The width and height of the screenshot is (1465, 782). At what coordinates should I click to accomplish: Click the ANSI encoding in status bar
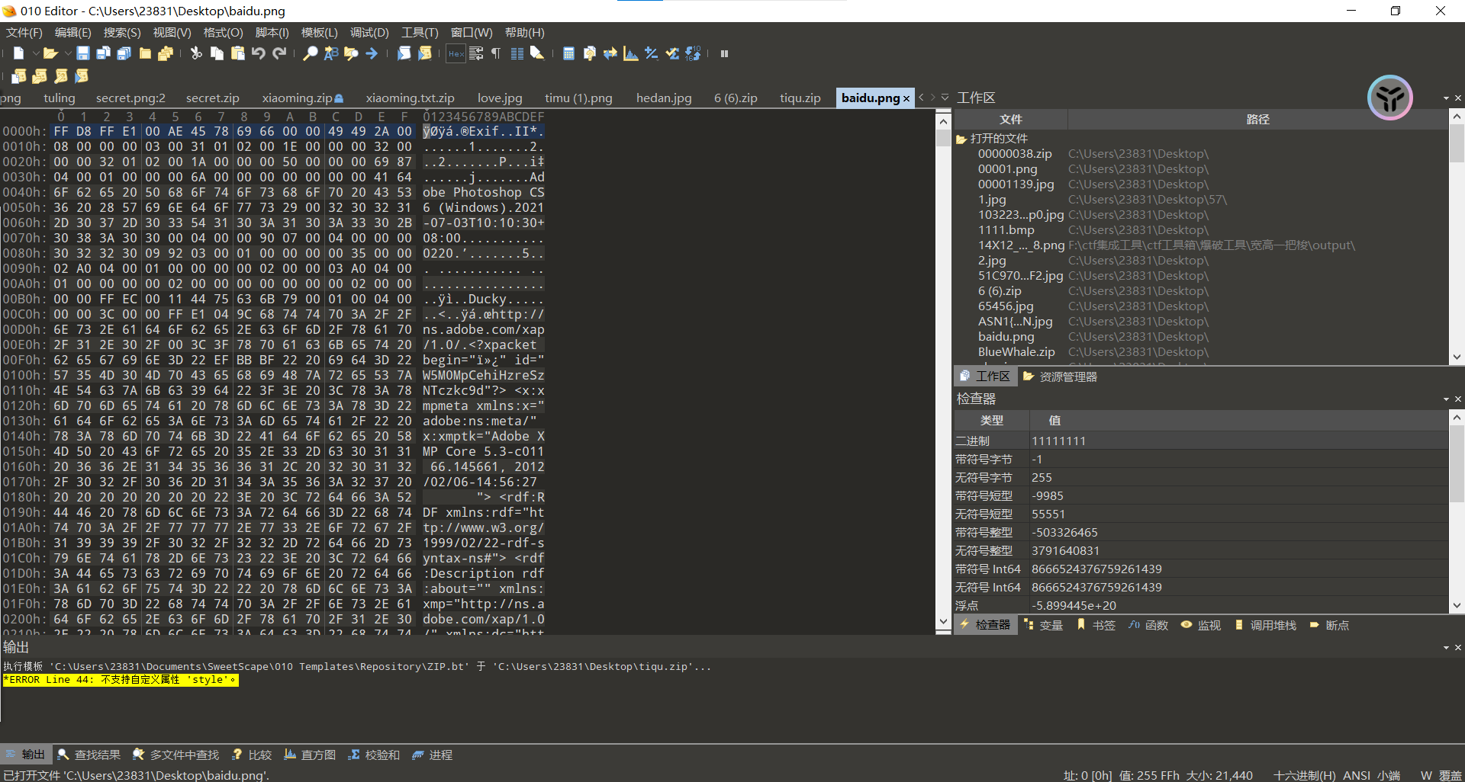pyautogui.click(x=1357, y=775)
